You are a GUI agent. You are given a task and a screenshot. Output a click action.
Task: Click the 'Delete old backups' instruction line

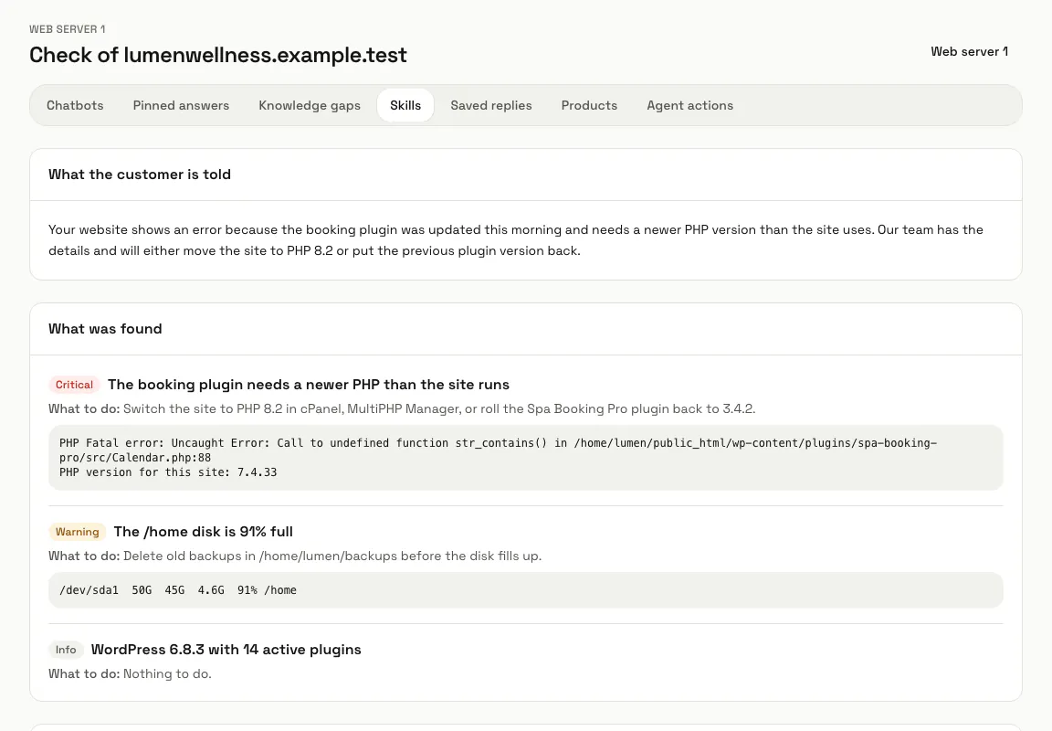[x=295, y=556]
